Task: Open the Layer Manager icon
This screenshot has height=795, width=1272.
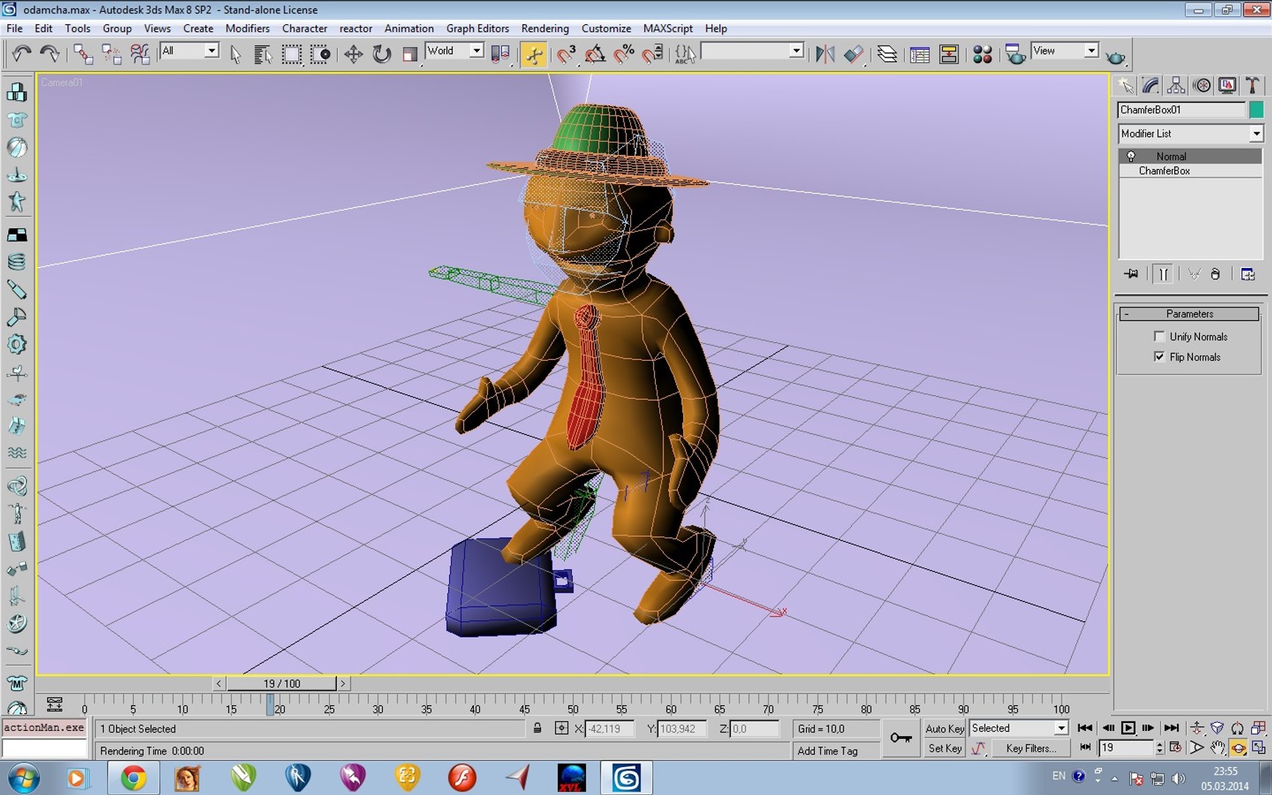Action: [x=887, y=54]
